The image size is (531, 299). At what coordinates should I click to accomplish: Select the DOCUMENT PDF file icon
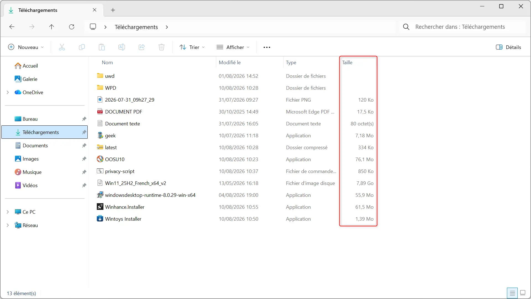(100, 112)
